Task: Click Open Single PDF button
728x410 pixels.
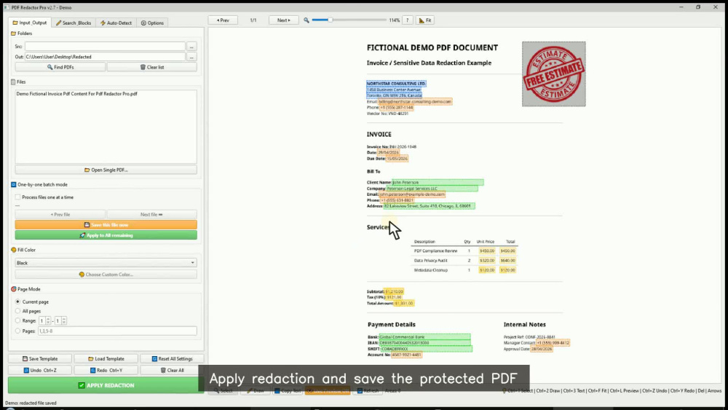Action: pos(106,170)
